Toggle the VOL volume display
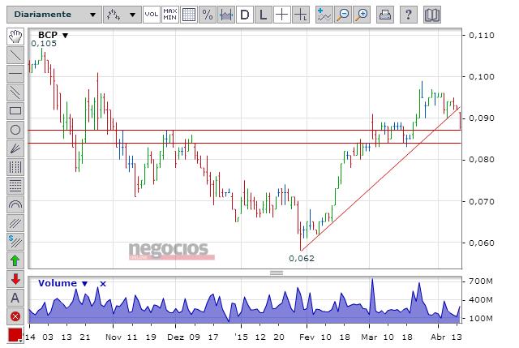 (152, 15)
